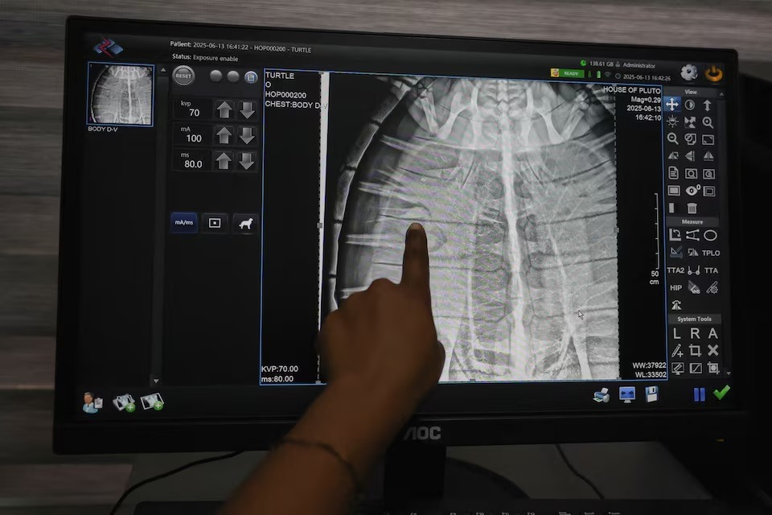Collapse the View tools section header

point(690,92)
